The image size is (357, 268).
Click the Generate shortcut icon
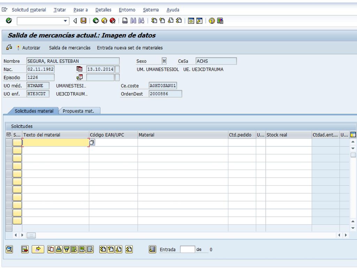point(199,21)
